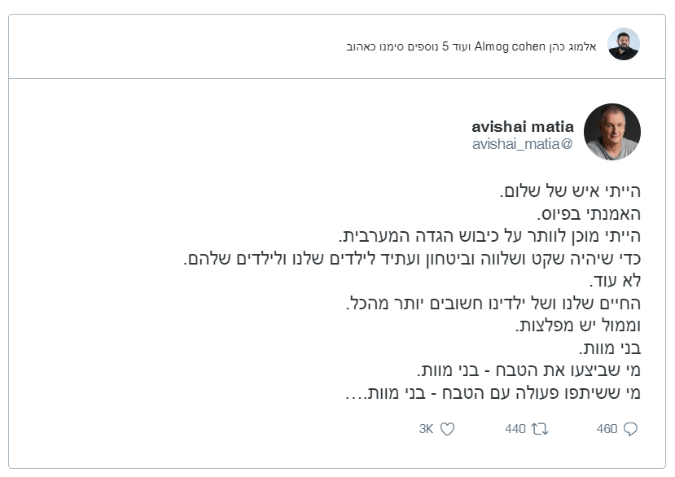Open avishai matia's round profile photo

click(612, 132)
